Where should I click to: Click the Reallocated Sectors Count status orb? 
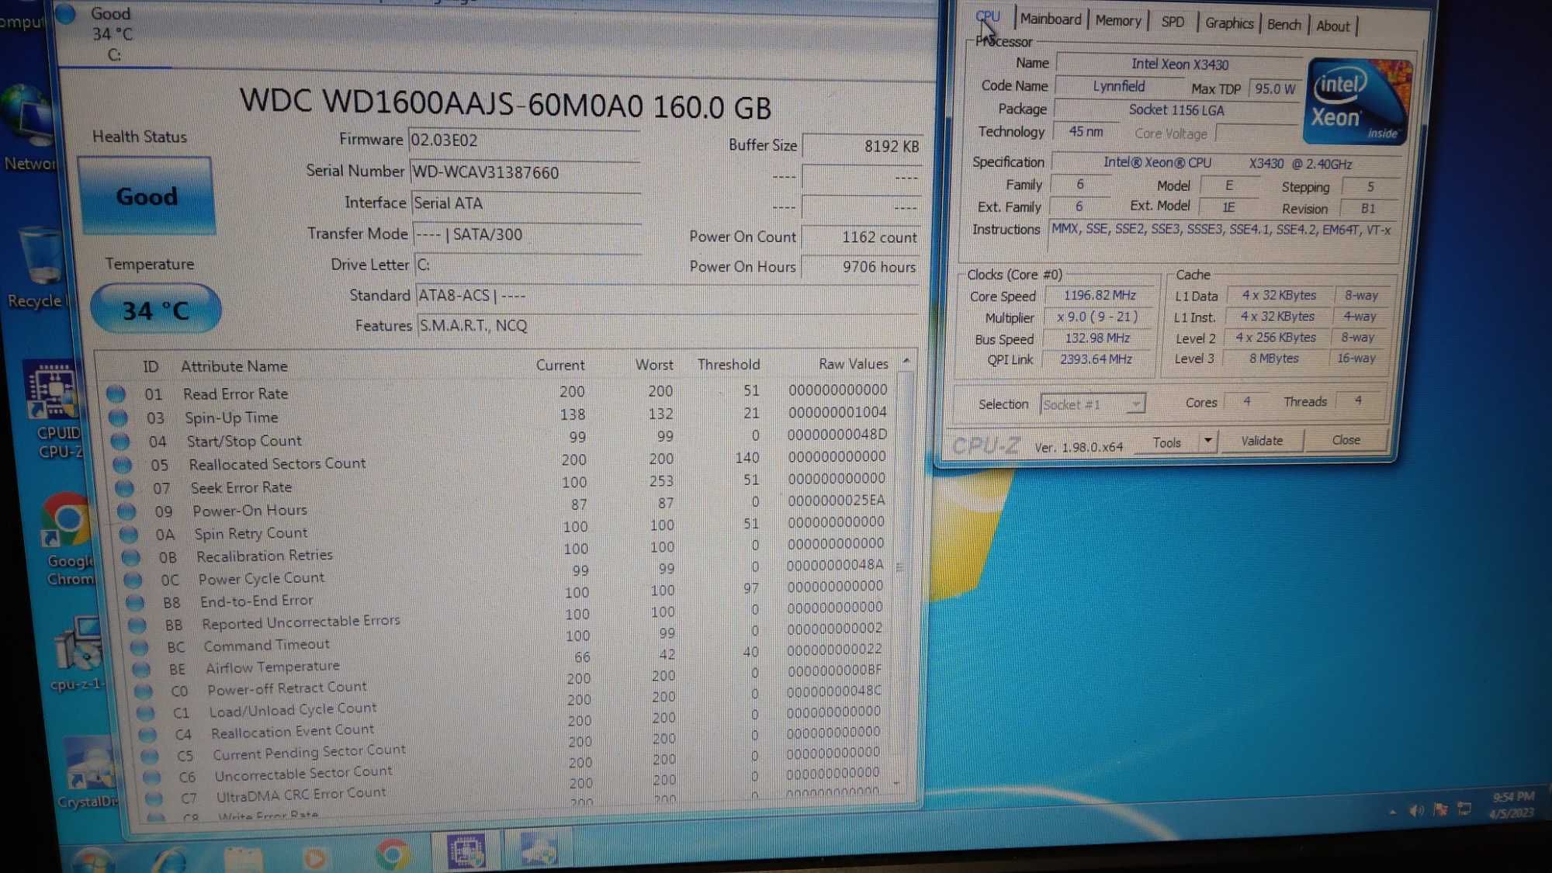click(123, 464)
